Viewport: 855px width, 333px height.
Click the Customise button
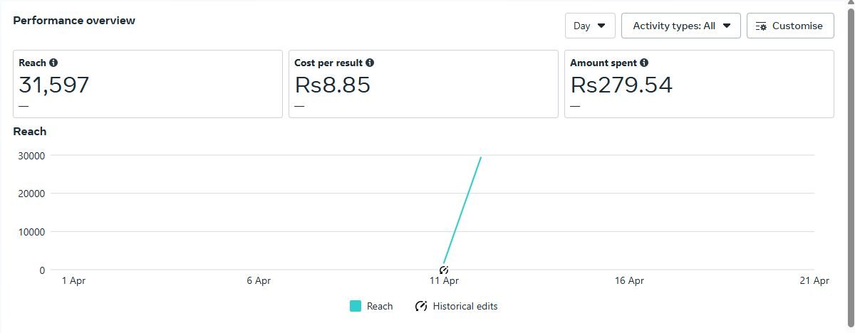coord(790,26)
